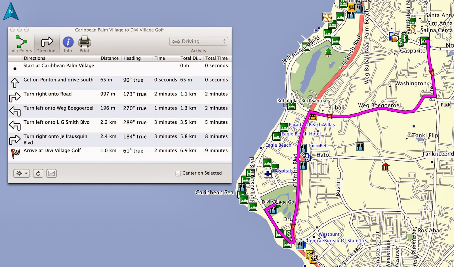The width and height of the screenshot is (454, 267).
Task: Click the Washington map label
Action: 411,83
